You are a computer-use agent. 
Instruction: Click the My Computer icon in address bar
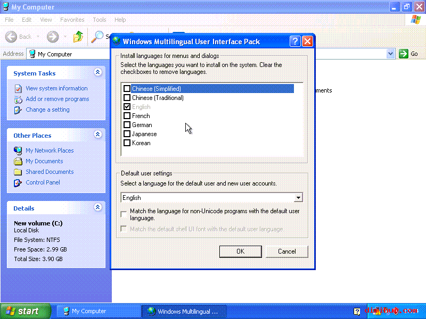32,54
